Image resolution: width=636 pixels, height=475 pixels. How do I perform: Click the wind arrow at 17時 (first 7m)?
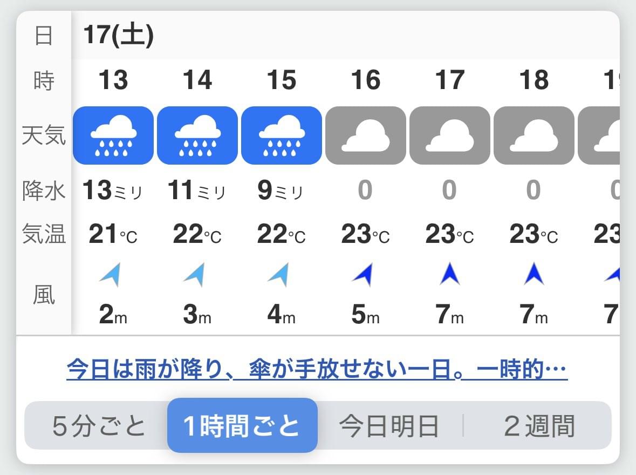click(x=450, y=274)
